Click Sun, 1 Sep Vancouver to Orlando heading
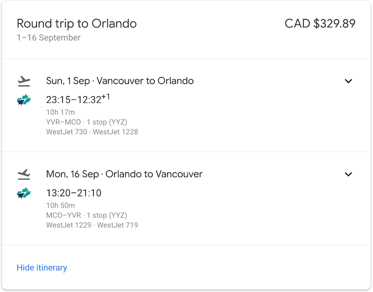Image resolution: width=373 pixels, height=292 pixels. [x=120, y=81]
